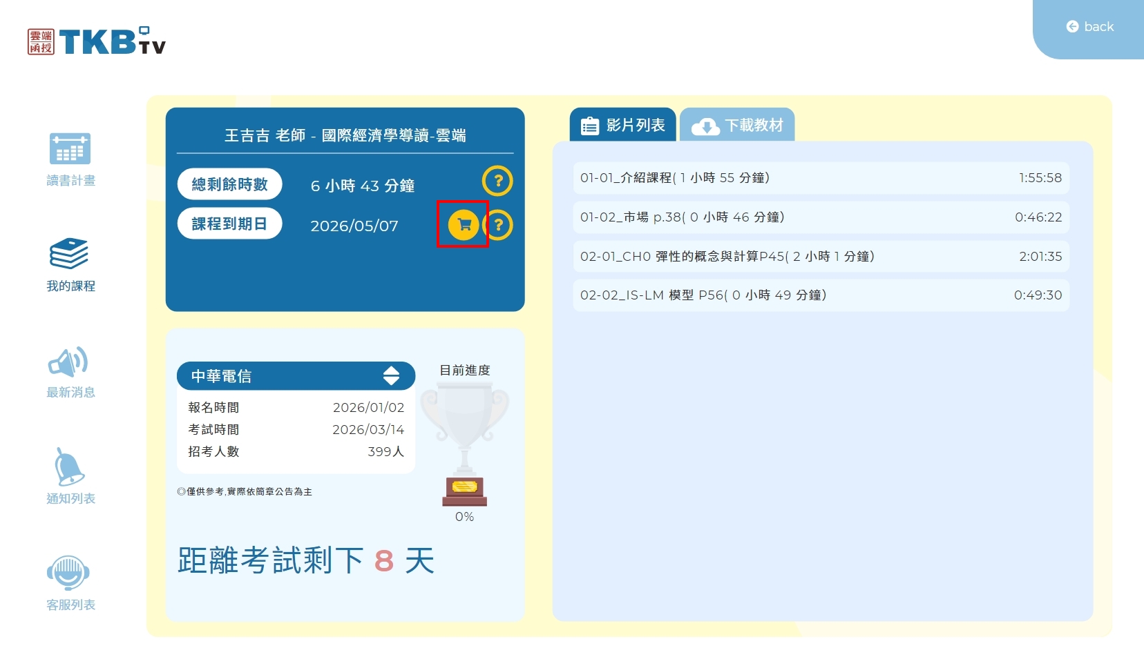Click the back button
1144x659 pixels.
1090,27
